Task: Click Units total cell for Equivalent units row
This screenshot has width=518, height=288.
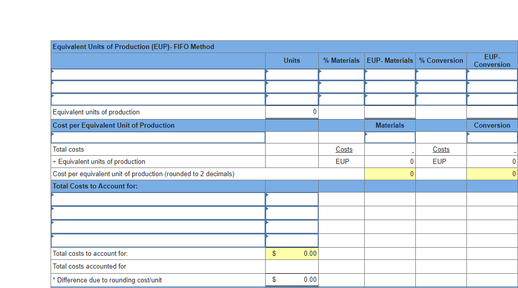Action: click(292, 112)
